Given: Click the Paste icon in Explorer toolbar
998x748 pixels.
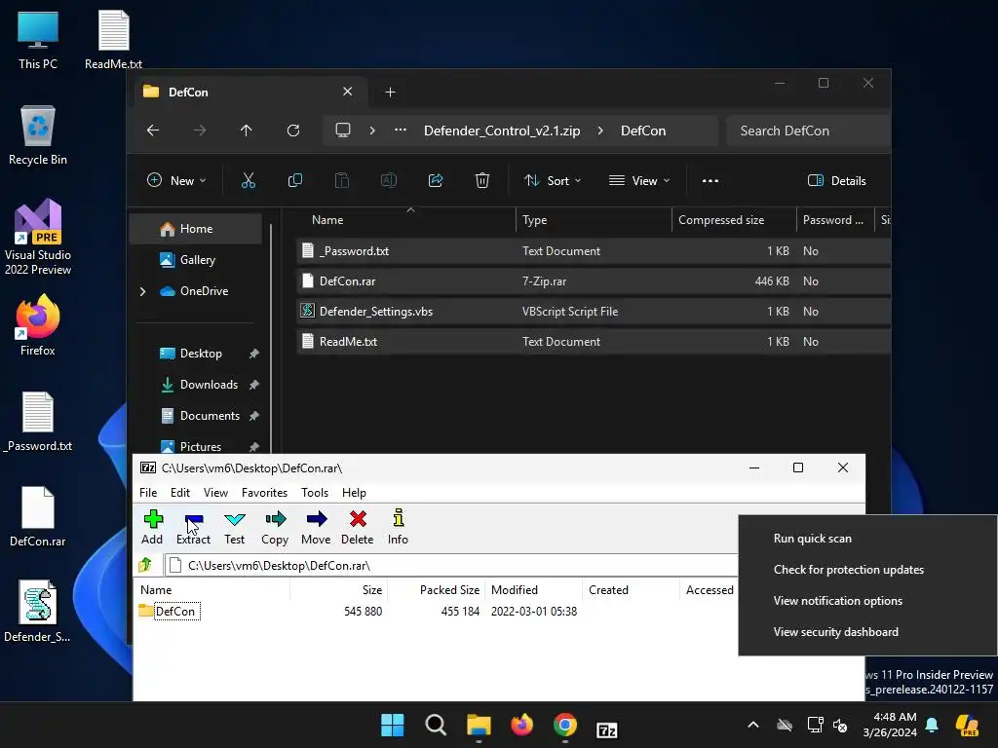Looking at the screenshot, I should (x=342, y=180).
